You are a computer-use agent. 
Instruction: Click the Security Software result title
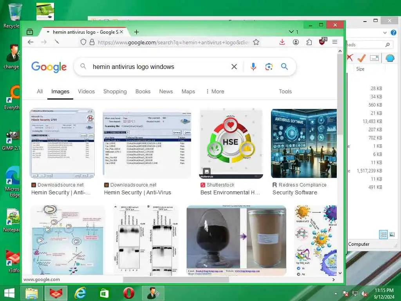(x=294, y=193)
